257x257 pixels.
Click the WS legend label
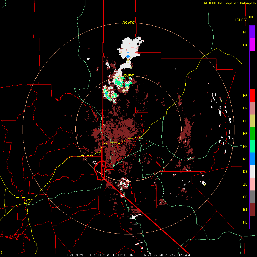[x=245, y=159]
